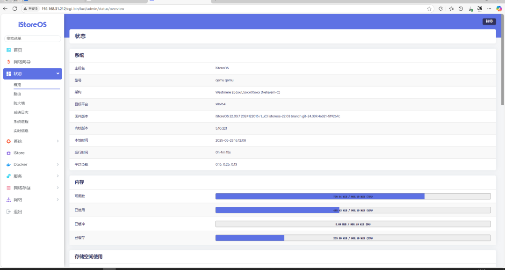The width and height of the screenshot is (505, 270).
Task: Click the 主机名 value iStoreOS
Action: (222, 68)
